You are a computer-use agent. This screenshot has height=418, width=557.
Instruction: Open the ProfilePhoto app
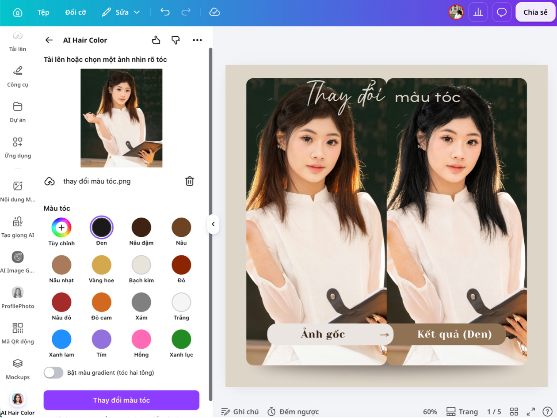pos(18,298)
